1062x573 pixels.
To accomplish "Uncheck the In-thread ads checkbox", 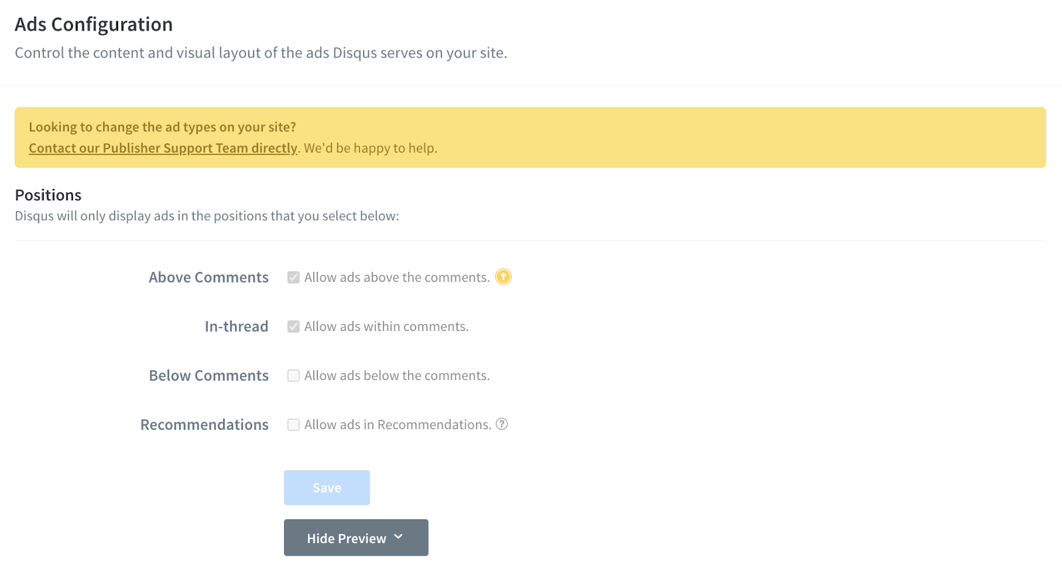I will pos(293,326).
